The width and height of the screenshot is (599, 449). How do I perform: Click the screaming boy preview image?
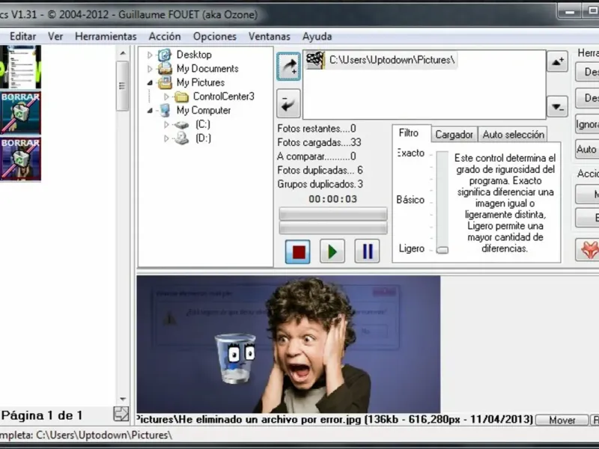point(288,344)
